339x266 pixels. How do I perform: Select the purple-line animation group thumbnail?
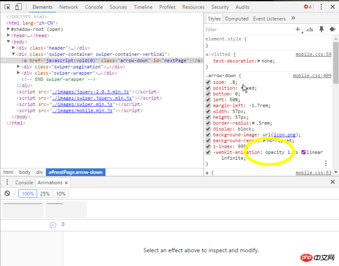pos(66,210)
